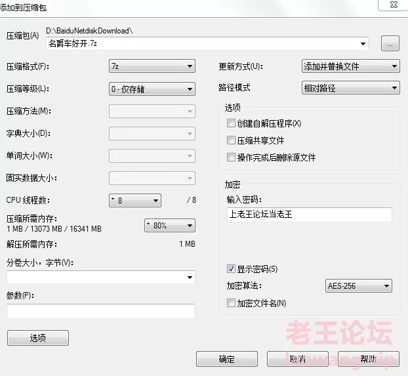Image resolution: width=408 pixels, height=376 pixels.
Task: Open the 压缩格式 dropdown showing 7z
Action: click(152, 66)
